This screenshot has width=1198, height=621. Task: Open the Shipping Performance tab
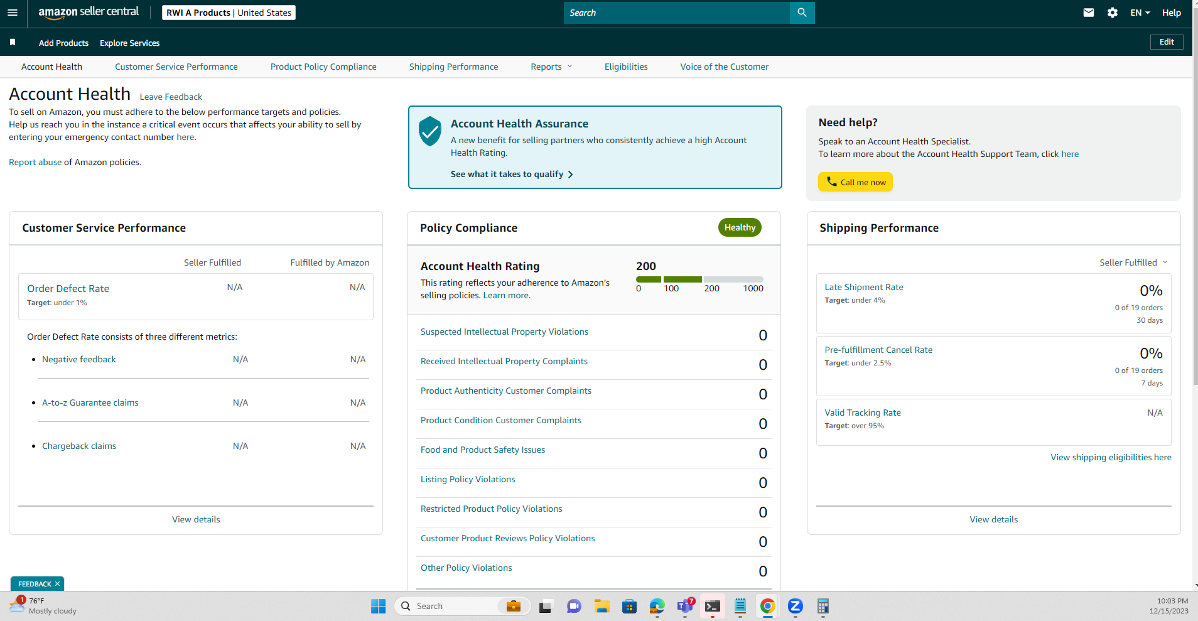coord(453,67)
